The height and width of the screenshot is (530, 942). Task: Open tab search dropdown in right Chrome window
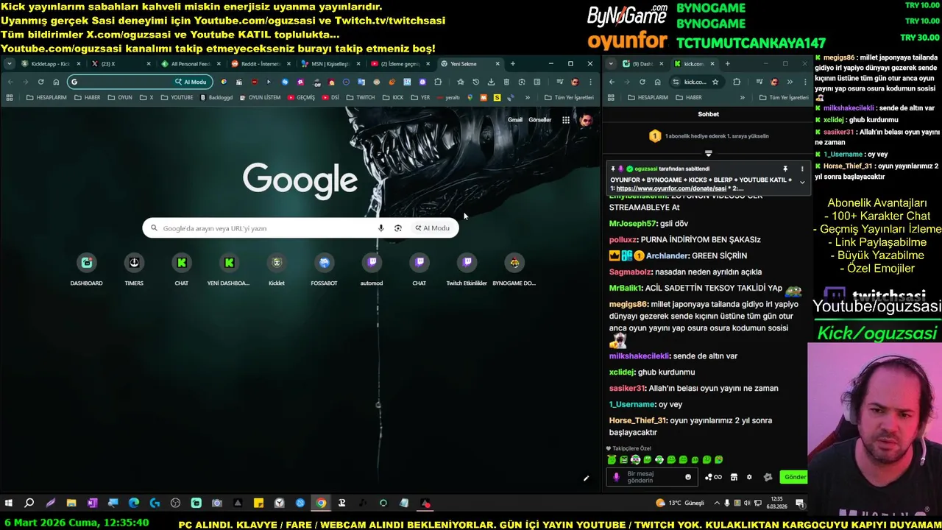[611, 64]
